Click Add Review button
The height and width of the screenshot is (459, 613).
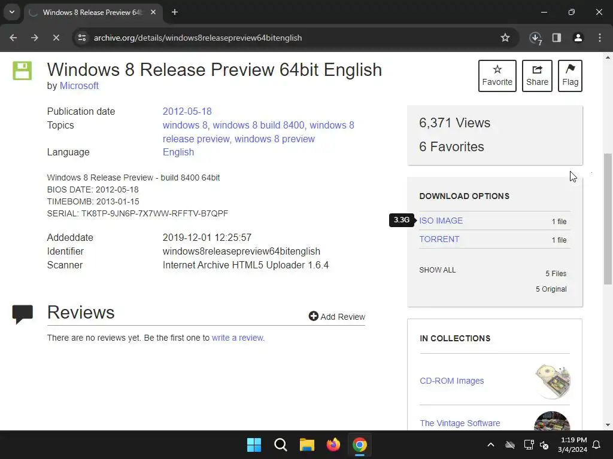coord(337,317)
